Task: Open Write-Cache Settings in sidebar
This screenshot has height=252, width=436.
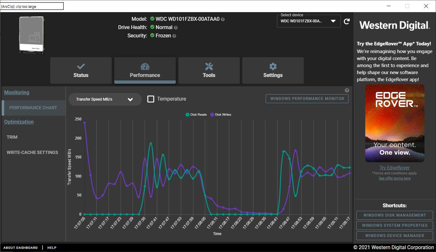Action: point(32,152)
